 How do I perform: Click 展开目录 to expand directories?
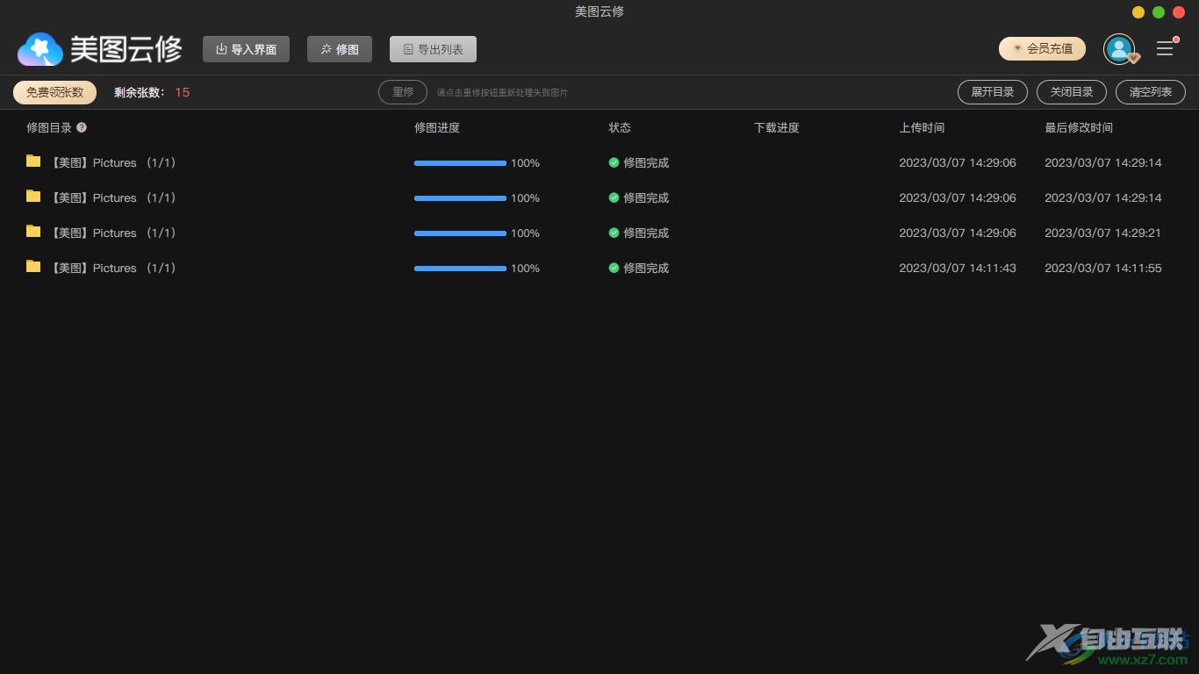click(992, 92)
